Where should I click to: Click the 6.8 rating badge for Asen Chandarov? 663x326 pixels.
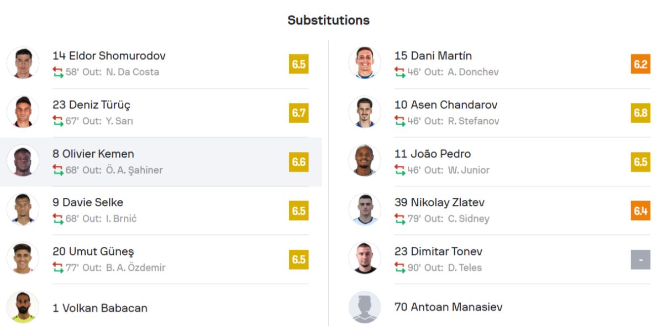[641, 113]
